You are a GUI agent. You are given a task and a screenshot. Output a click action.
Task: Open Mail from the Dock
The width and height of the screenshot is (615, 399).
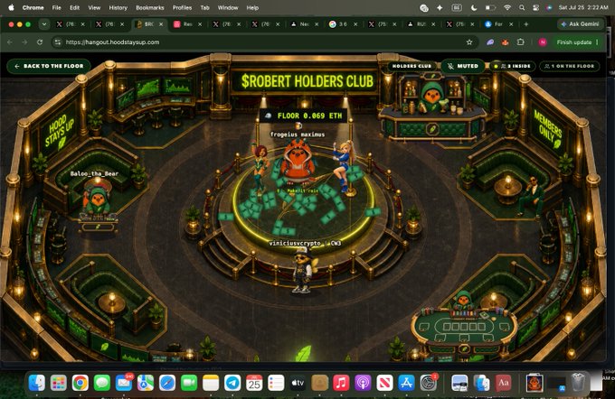tap(124, 383)
